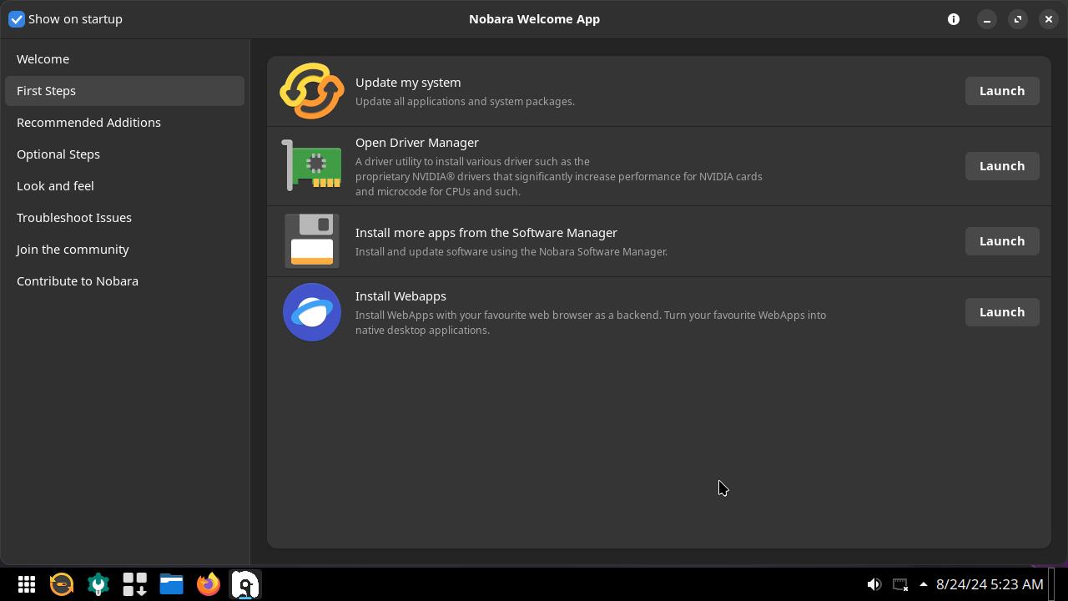Click the WebApps browser backend description text
Viewport: 1068px width, 601px height.
(x=591, y=322)
